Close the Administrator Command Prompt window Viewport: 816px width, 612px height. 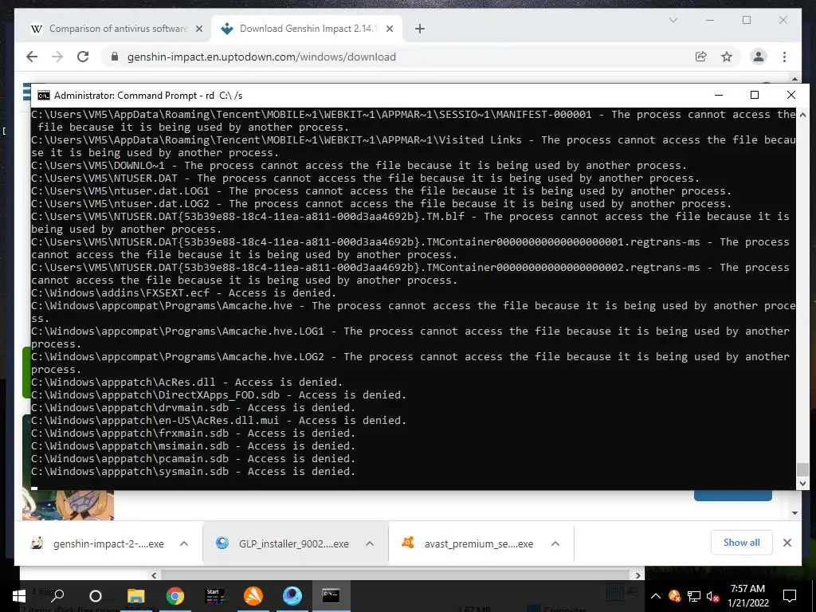(791, 95)
